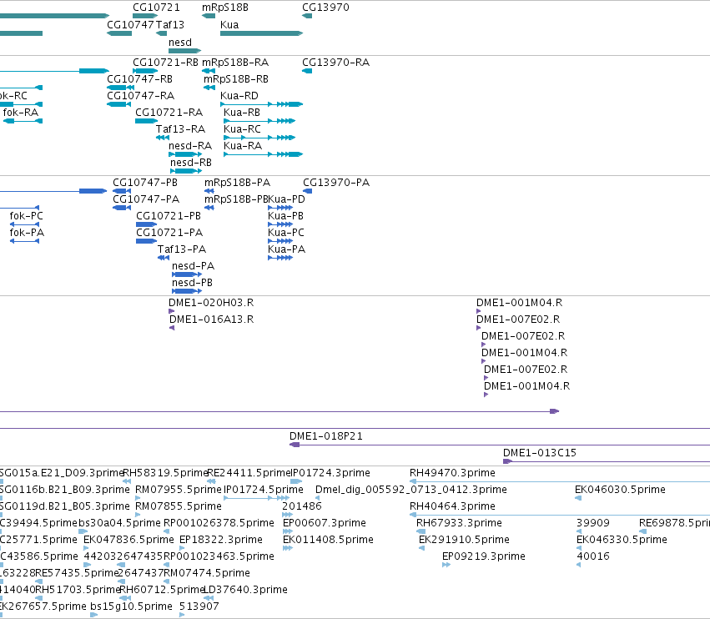Open transcript CG10721-RB
Image resolution: width=710 pixels, height=619 pixels.
point(165,63)
